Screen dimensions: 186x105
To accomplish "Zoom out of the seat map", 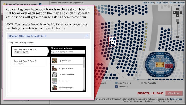I will click(x=178, y=37).
